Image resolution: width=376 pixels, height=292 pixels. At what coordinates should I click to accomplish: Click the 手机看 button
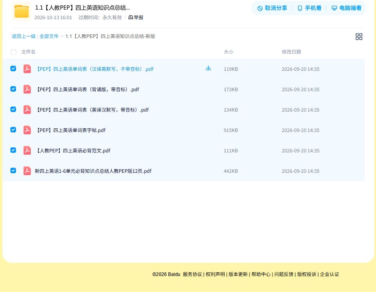click(309, 8)
